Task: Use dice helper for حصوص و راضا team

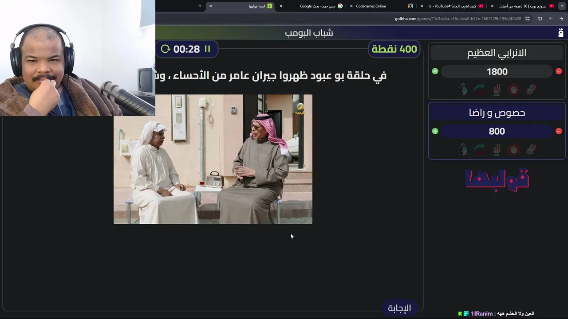Action: click(531, 150)
